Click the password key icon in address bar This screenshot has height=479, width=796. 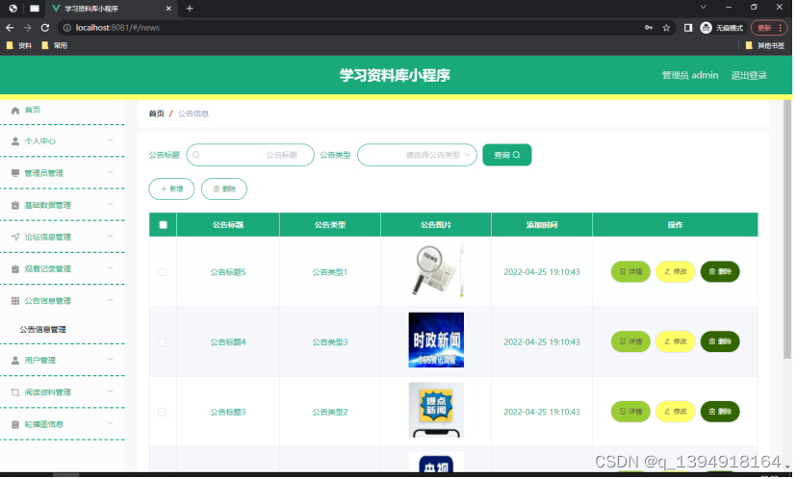(649, 28)
